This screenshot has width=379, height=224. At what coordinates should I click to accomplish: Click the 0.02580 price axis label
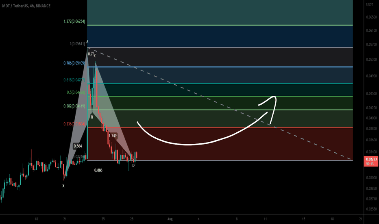(371, 209)
